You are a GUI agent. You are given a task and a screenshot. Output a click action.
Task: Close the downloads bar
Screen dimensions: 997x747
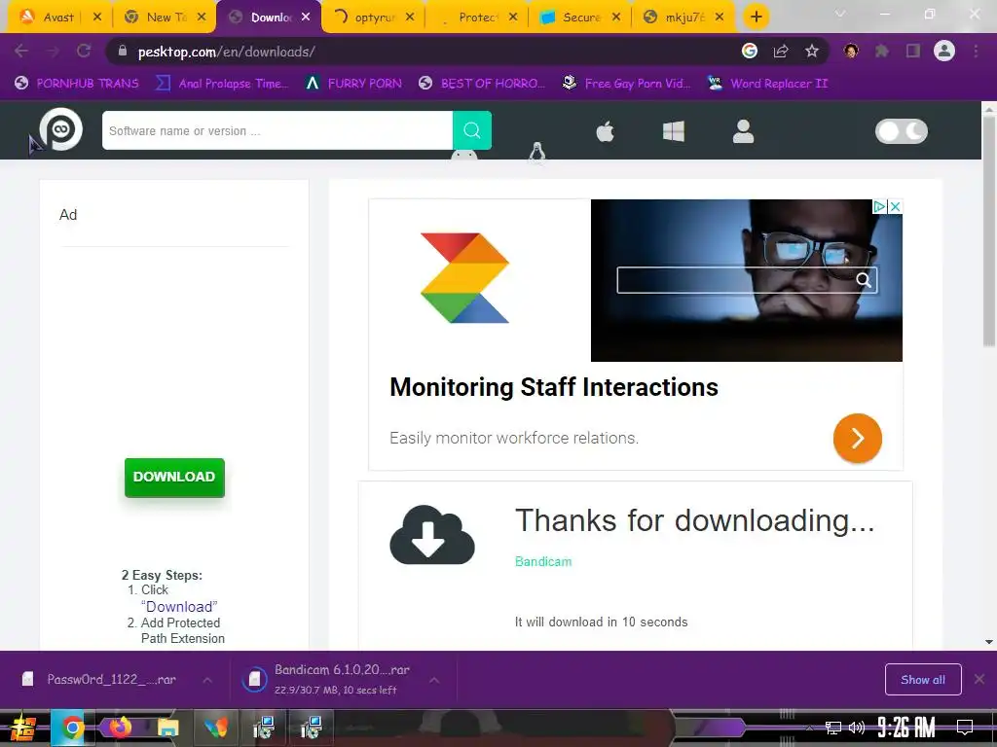pos(979,680)
